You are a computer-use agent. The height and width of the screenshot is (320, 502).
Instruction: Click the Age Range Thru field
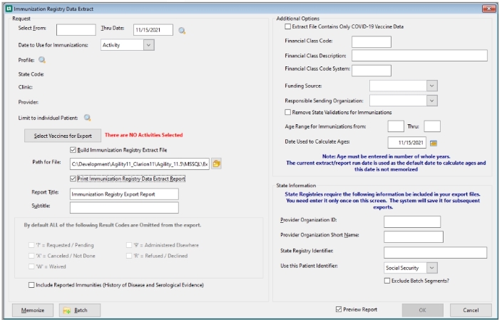point(432,126)
